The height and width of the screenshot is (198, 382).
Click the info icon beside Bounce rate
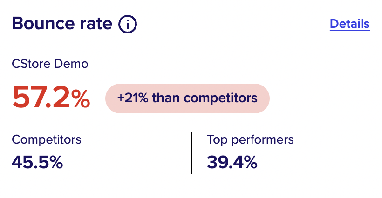(128, 24)
